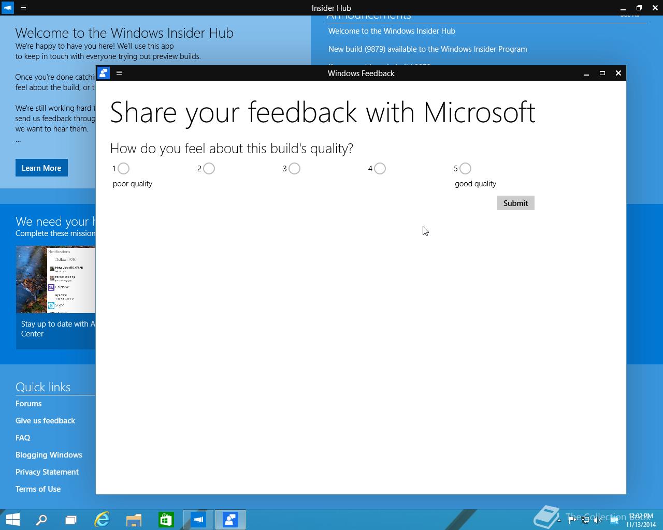Open File Explorer from taskbar
The image size is (663, 530).
pyautogui.click(x=134, y=520)
